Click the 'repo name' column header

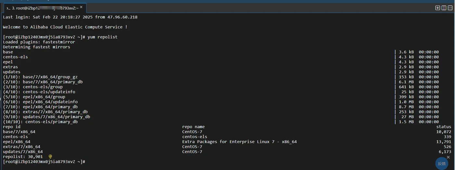pos(193,127)
